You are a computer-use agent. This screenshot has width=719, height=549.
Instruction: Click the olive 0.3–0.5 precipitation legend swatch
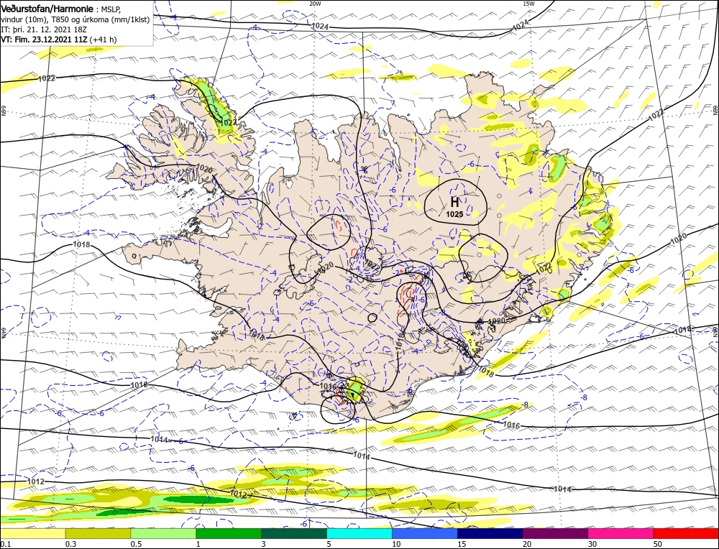[x=98, y=533]
